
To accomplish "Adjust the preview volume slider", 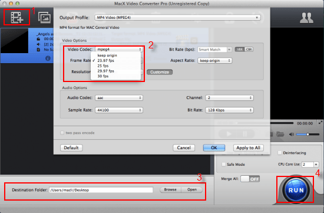I will (308, 135).
